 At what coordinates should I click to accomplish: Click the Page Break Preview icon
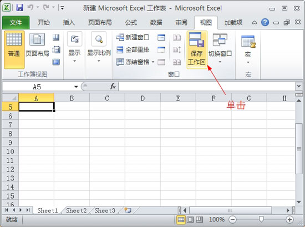click(56, 37)
